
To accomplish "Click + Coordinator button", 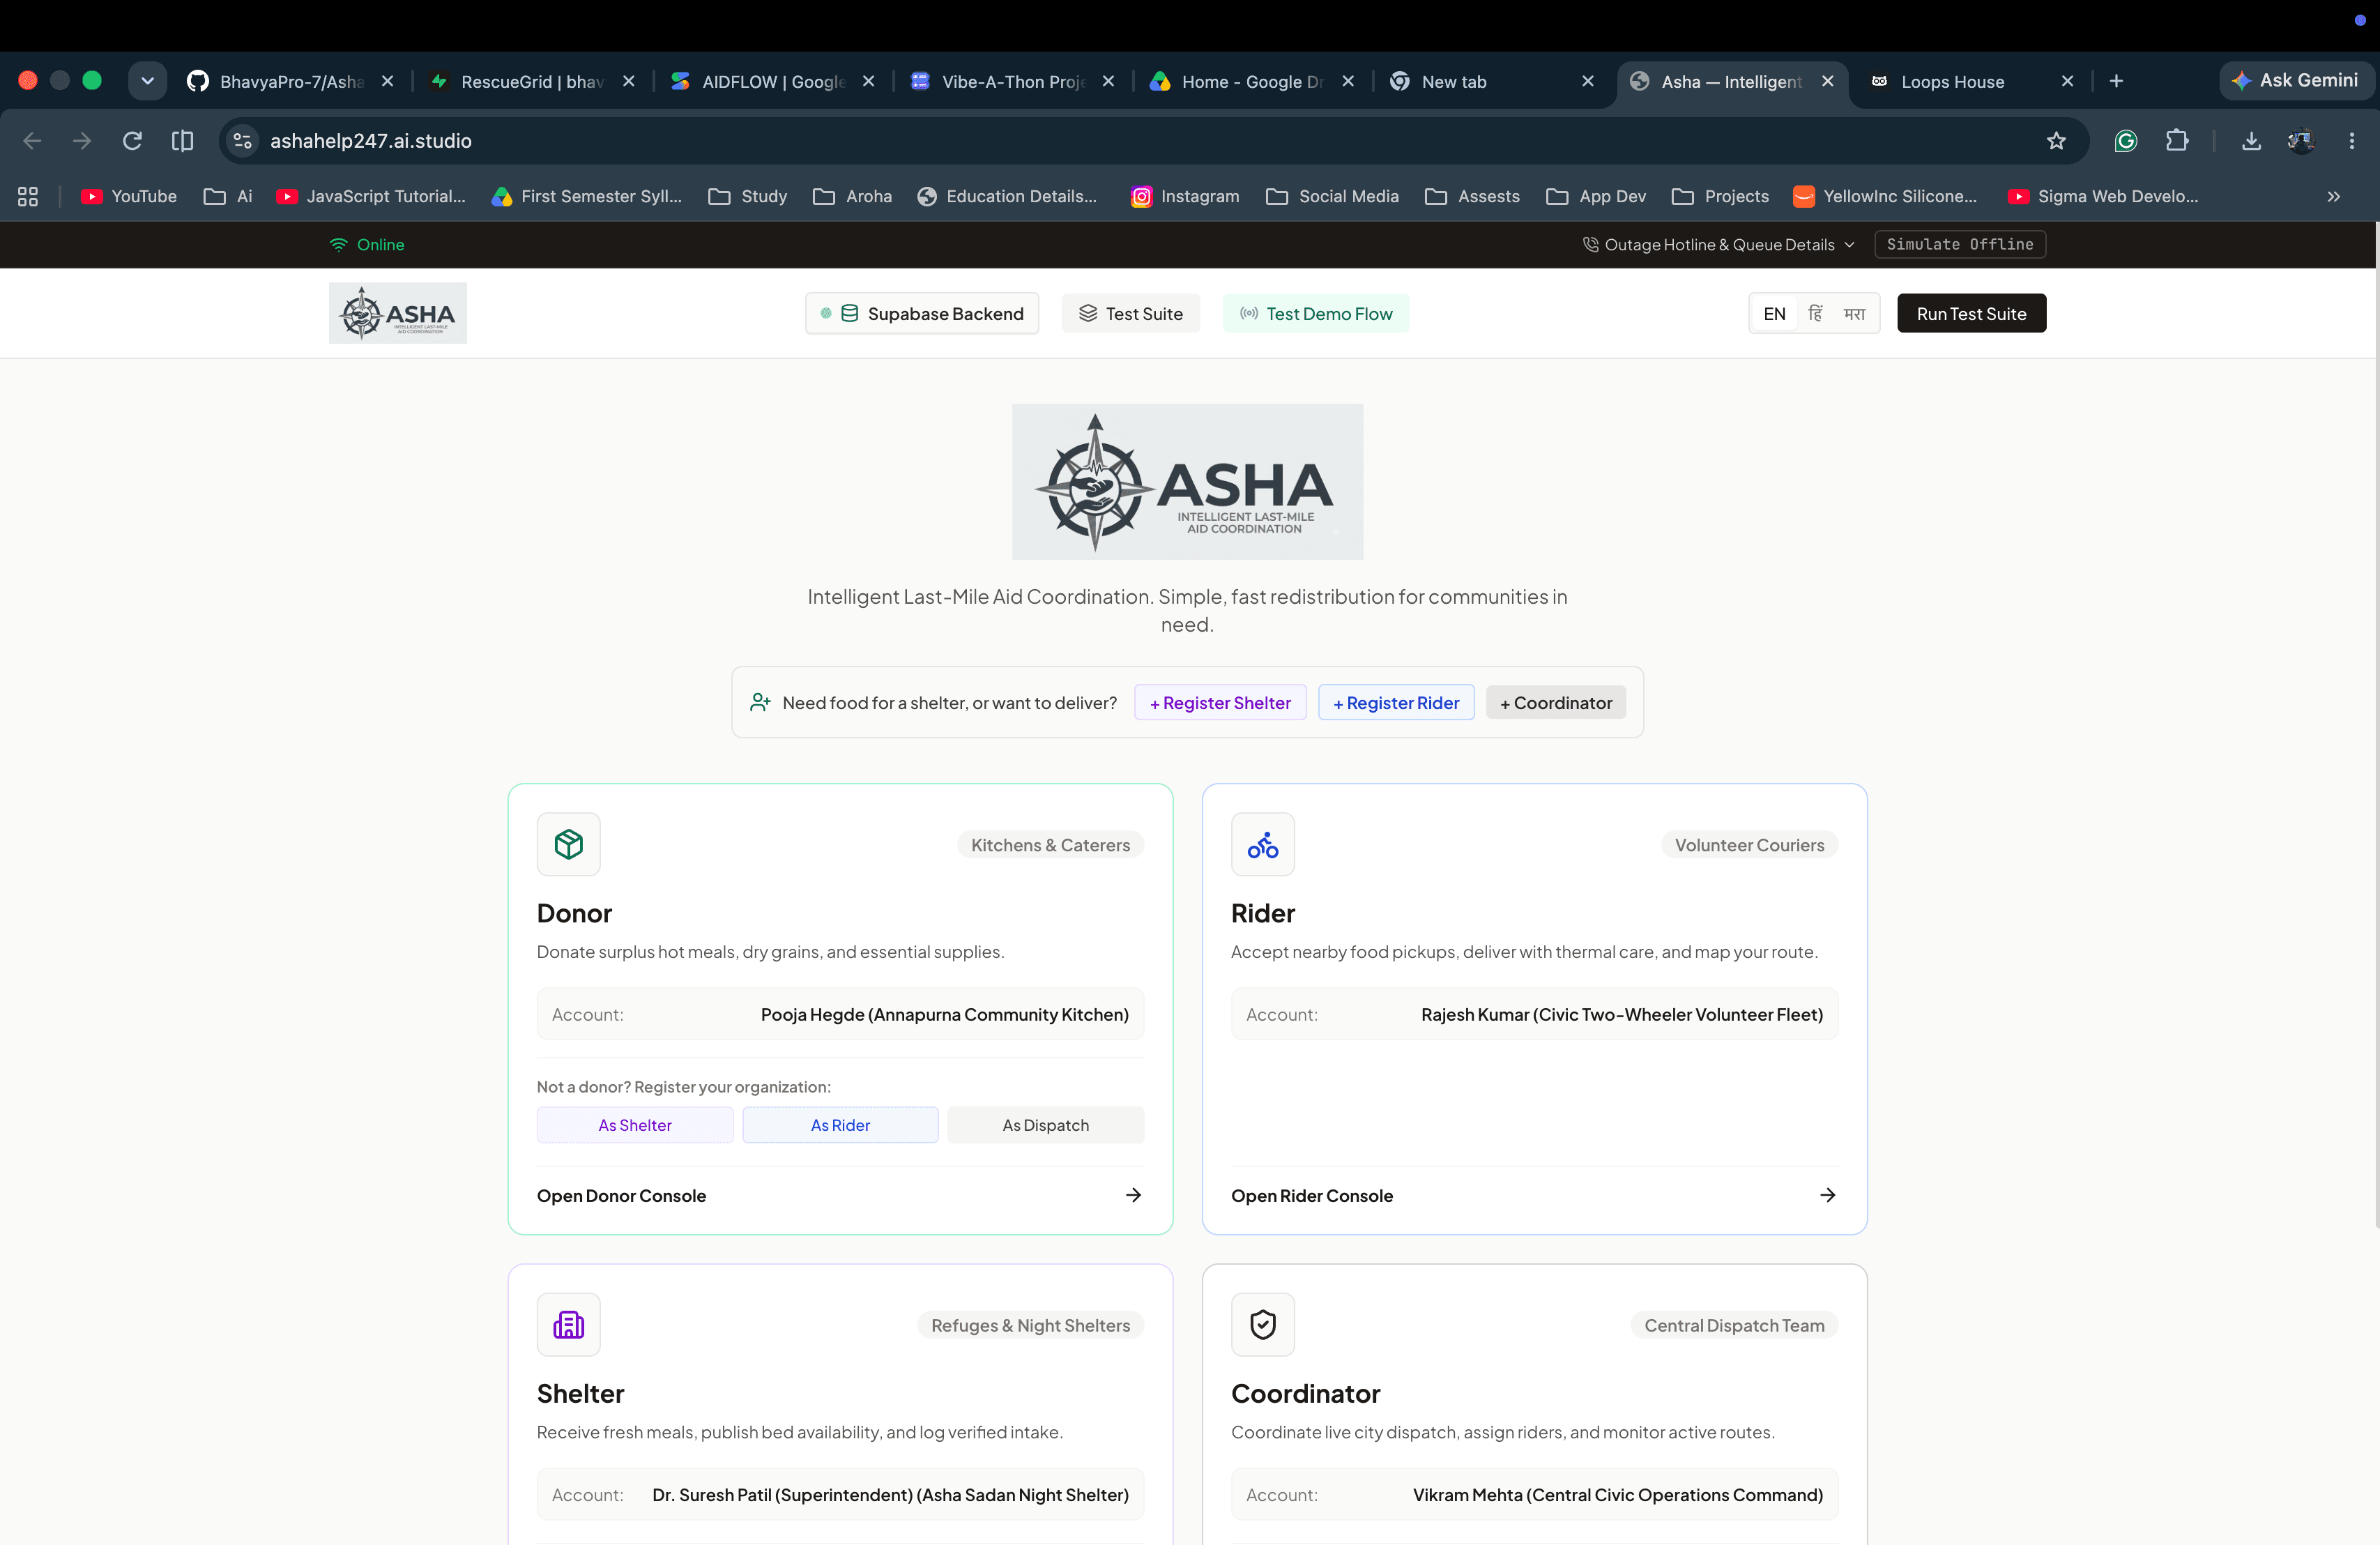I will click(1556, 702).
